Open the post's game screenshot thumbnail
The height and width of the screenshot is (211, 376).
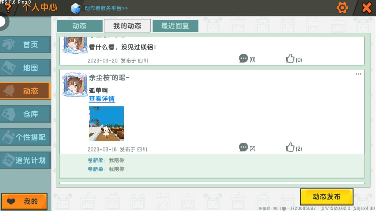click(x=106, y=123)
